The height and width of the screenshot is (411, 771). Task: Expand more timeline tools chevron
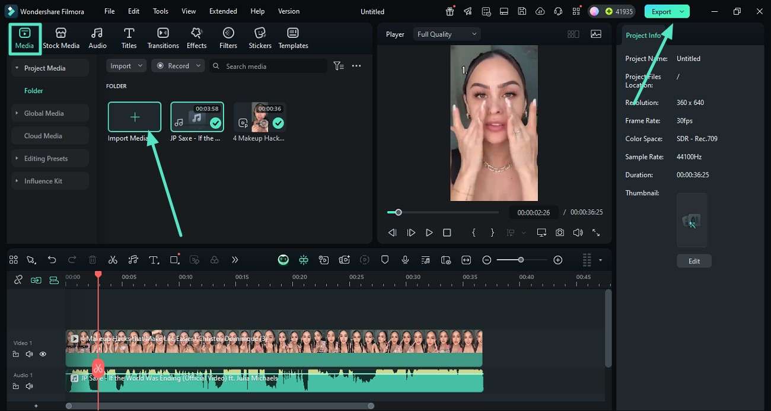235,260
